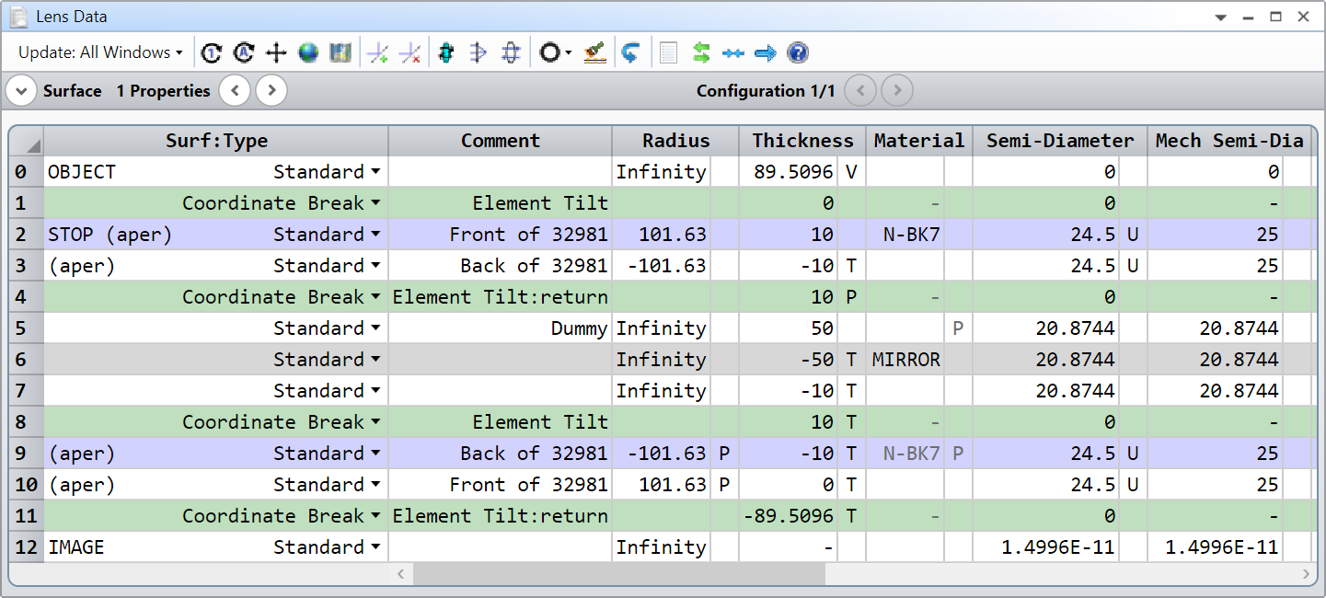Screen dimensions: 1326x598
Task: Click the globe icon in the toolbar
Action: [308, 53]
